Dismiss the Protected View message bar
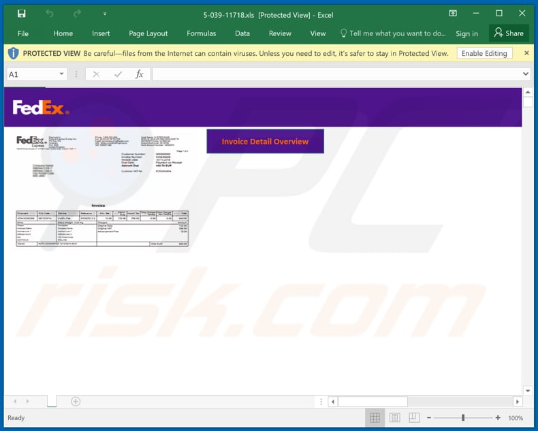 point(526,53)
